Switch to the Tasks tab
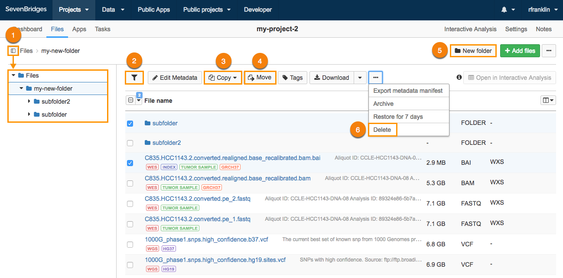563x278 pixels. coord(103,29)
